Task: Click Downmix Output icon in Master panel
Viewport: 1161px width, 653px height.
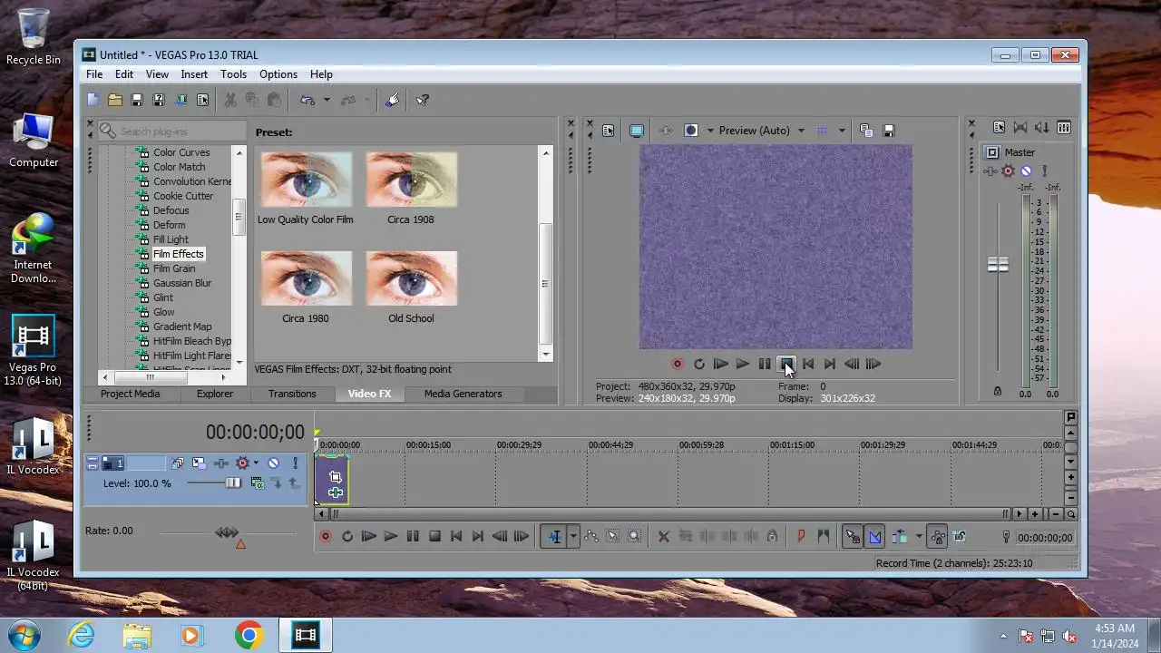Action: pyautogui.click(x=1020, y=128)
